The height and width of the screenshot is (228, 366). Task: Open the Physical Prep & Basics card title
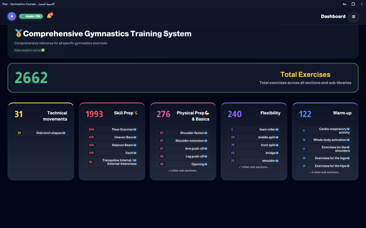[193, 116]
